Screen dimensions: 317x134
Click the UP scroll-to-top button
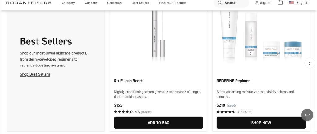pyautogui.click(x=307, y=115)
